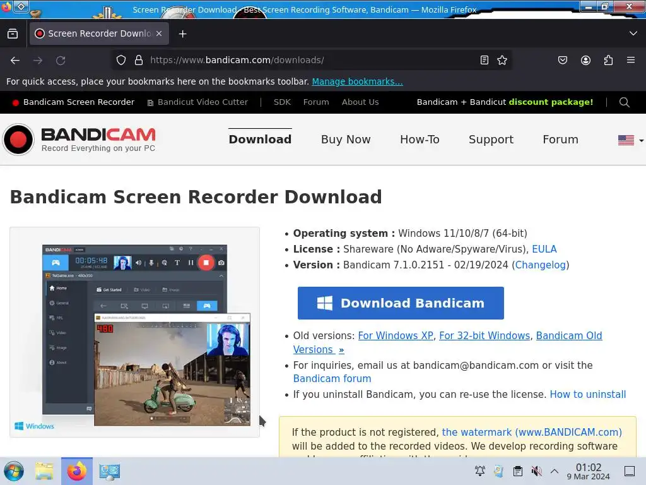Viewport: 646px width, 485px height.
Task: Reload the current page
Action: (61, 61)
